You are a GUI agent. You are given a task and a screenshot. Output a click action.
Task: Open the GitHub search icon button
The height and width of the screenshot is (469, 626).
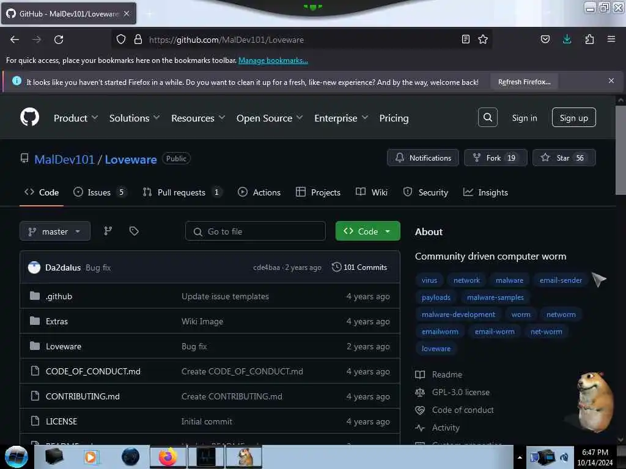pyautogui.click(x=487, y=117)
